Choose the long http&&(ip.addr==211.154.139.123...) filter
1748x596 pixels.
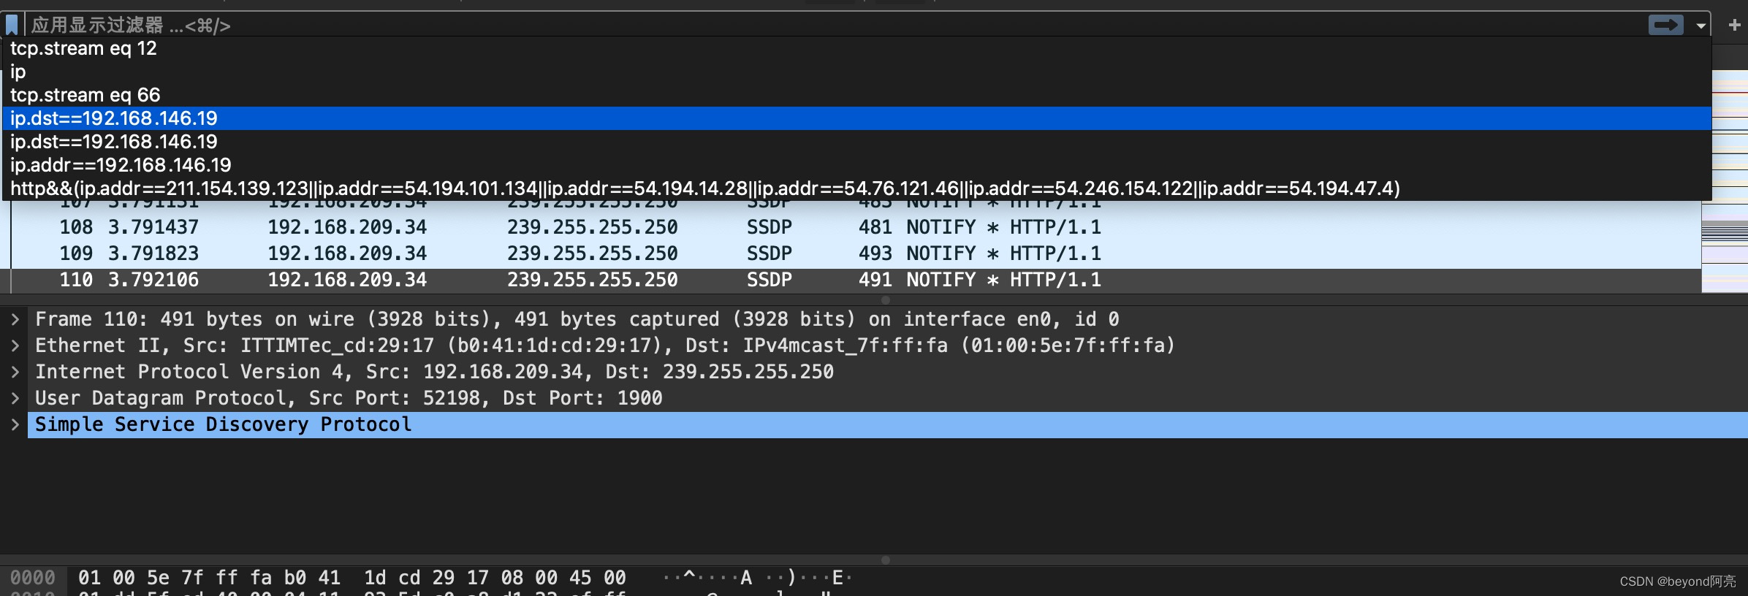click(857, 188)
